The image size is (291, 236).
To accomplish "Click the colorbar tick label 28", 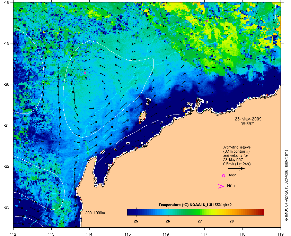I will 232,221.
